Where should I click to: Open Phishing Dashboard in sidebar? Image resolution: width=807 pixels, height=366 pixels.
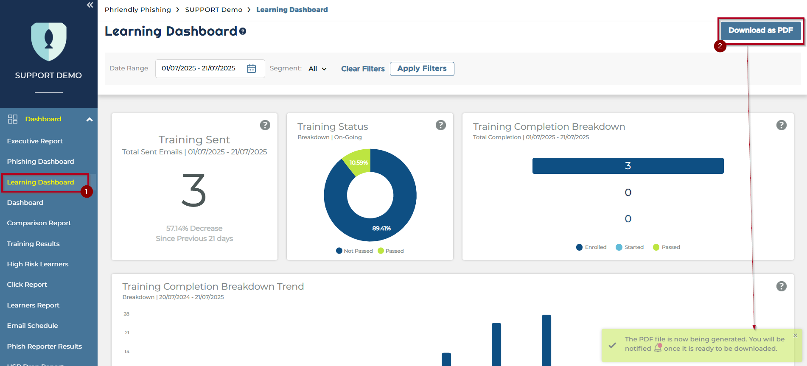(40, 162)
